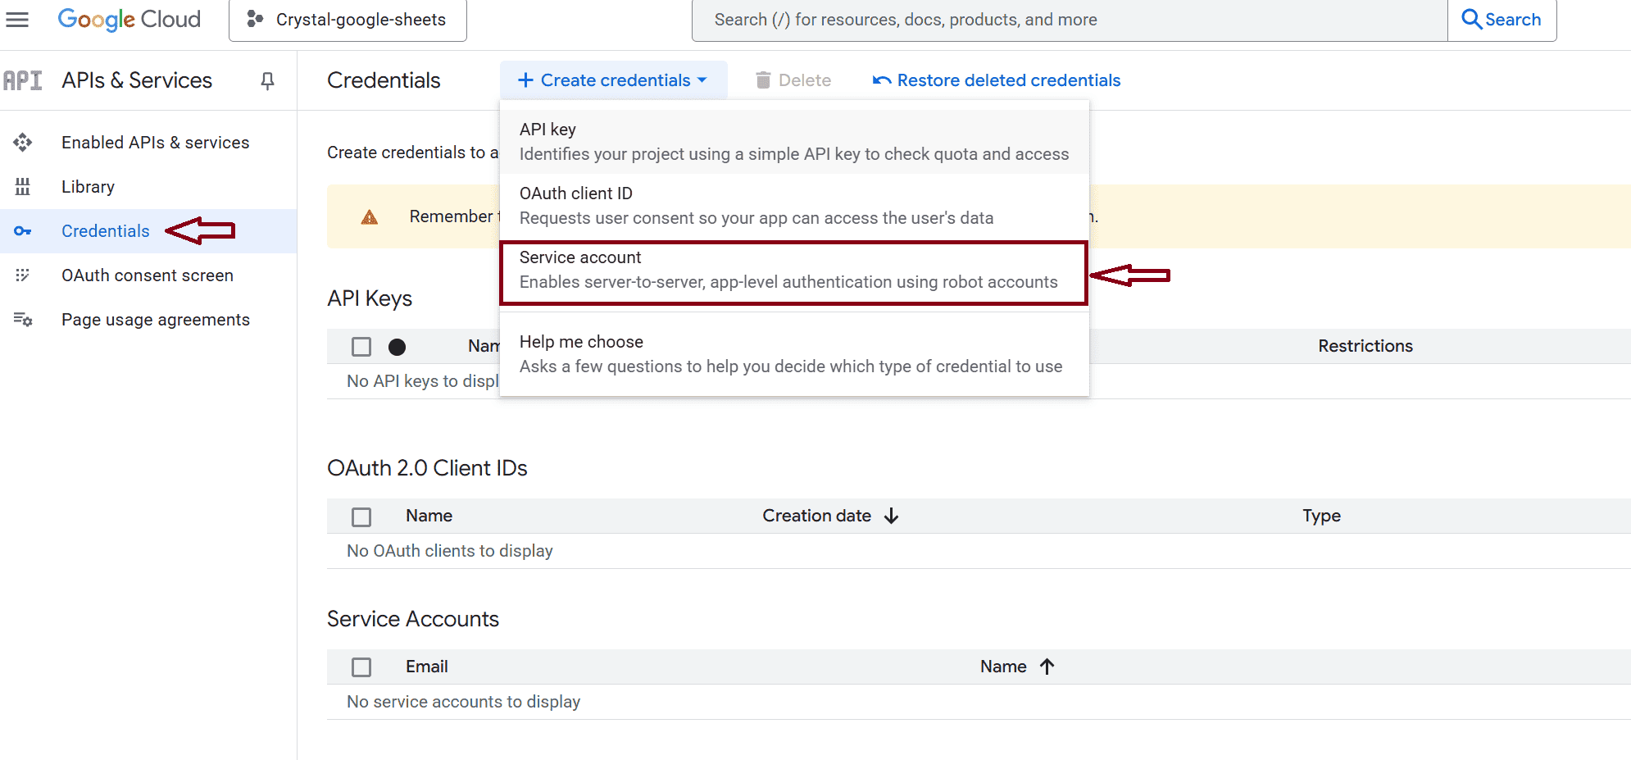Focus the resources search field
Screen dimensions: 1631x760
pyautogui.click(x=1070, y=20)
